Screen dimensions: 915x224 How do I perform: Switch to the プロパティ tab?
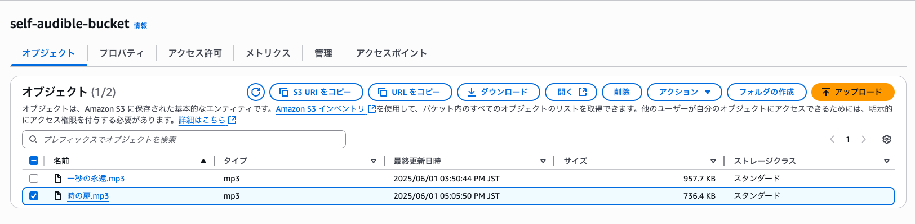121,53
